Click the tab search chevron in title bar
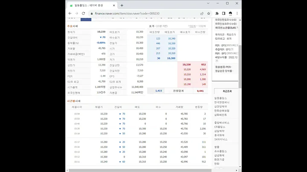The width and height of the screenshot is (307, 172). coord(208,3)
